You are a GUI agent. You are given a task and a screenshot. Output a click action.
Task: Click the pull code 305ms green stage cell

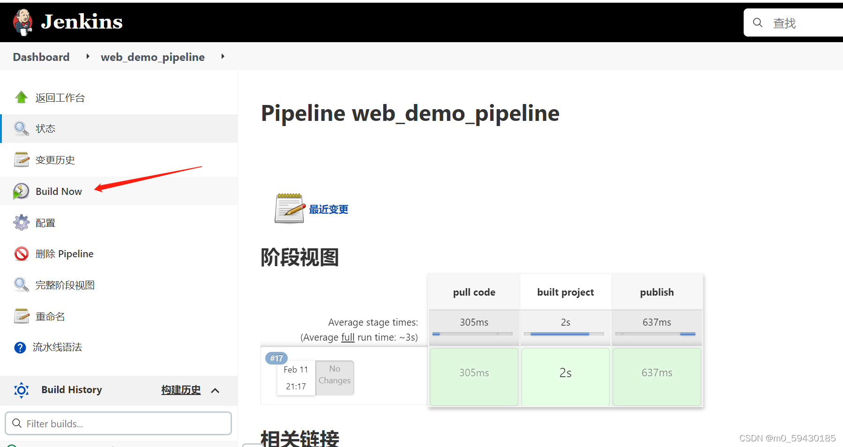point(474,377)
